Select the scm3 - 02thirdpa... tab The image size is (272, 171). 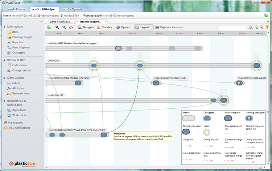point(44,9)
